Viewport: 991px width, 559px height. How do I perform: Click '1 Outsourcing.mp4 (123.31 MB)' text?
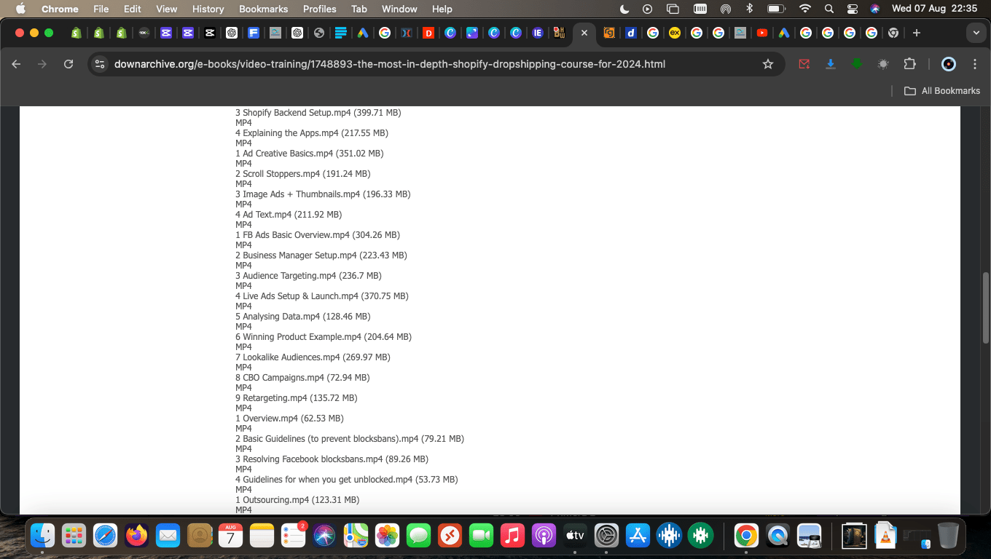(297, 500)
